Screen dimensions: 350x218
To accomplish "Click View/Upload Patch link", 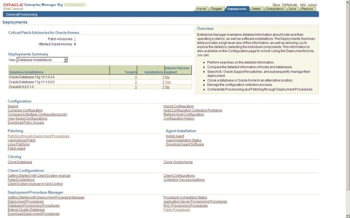I will 22,140.
